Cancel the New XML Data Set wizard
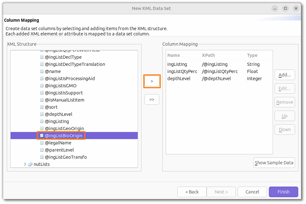 point(252,192)
